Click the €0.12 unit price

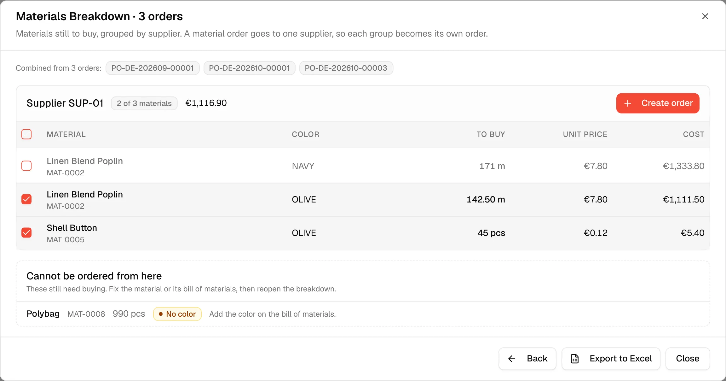[x=596, y=233]
